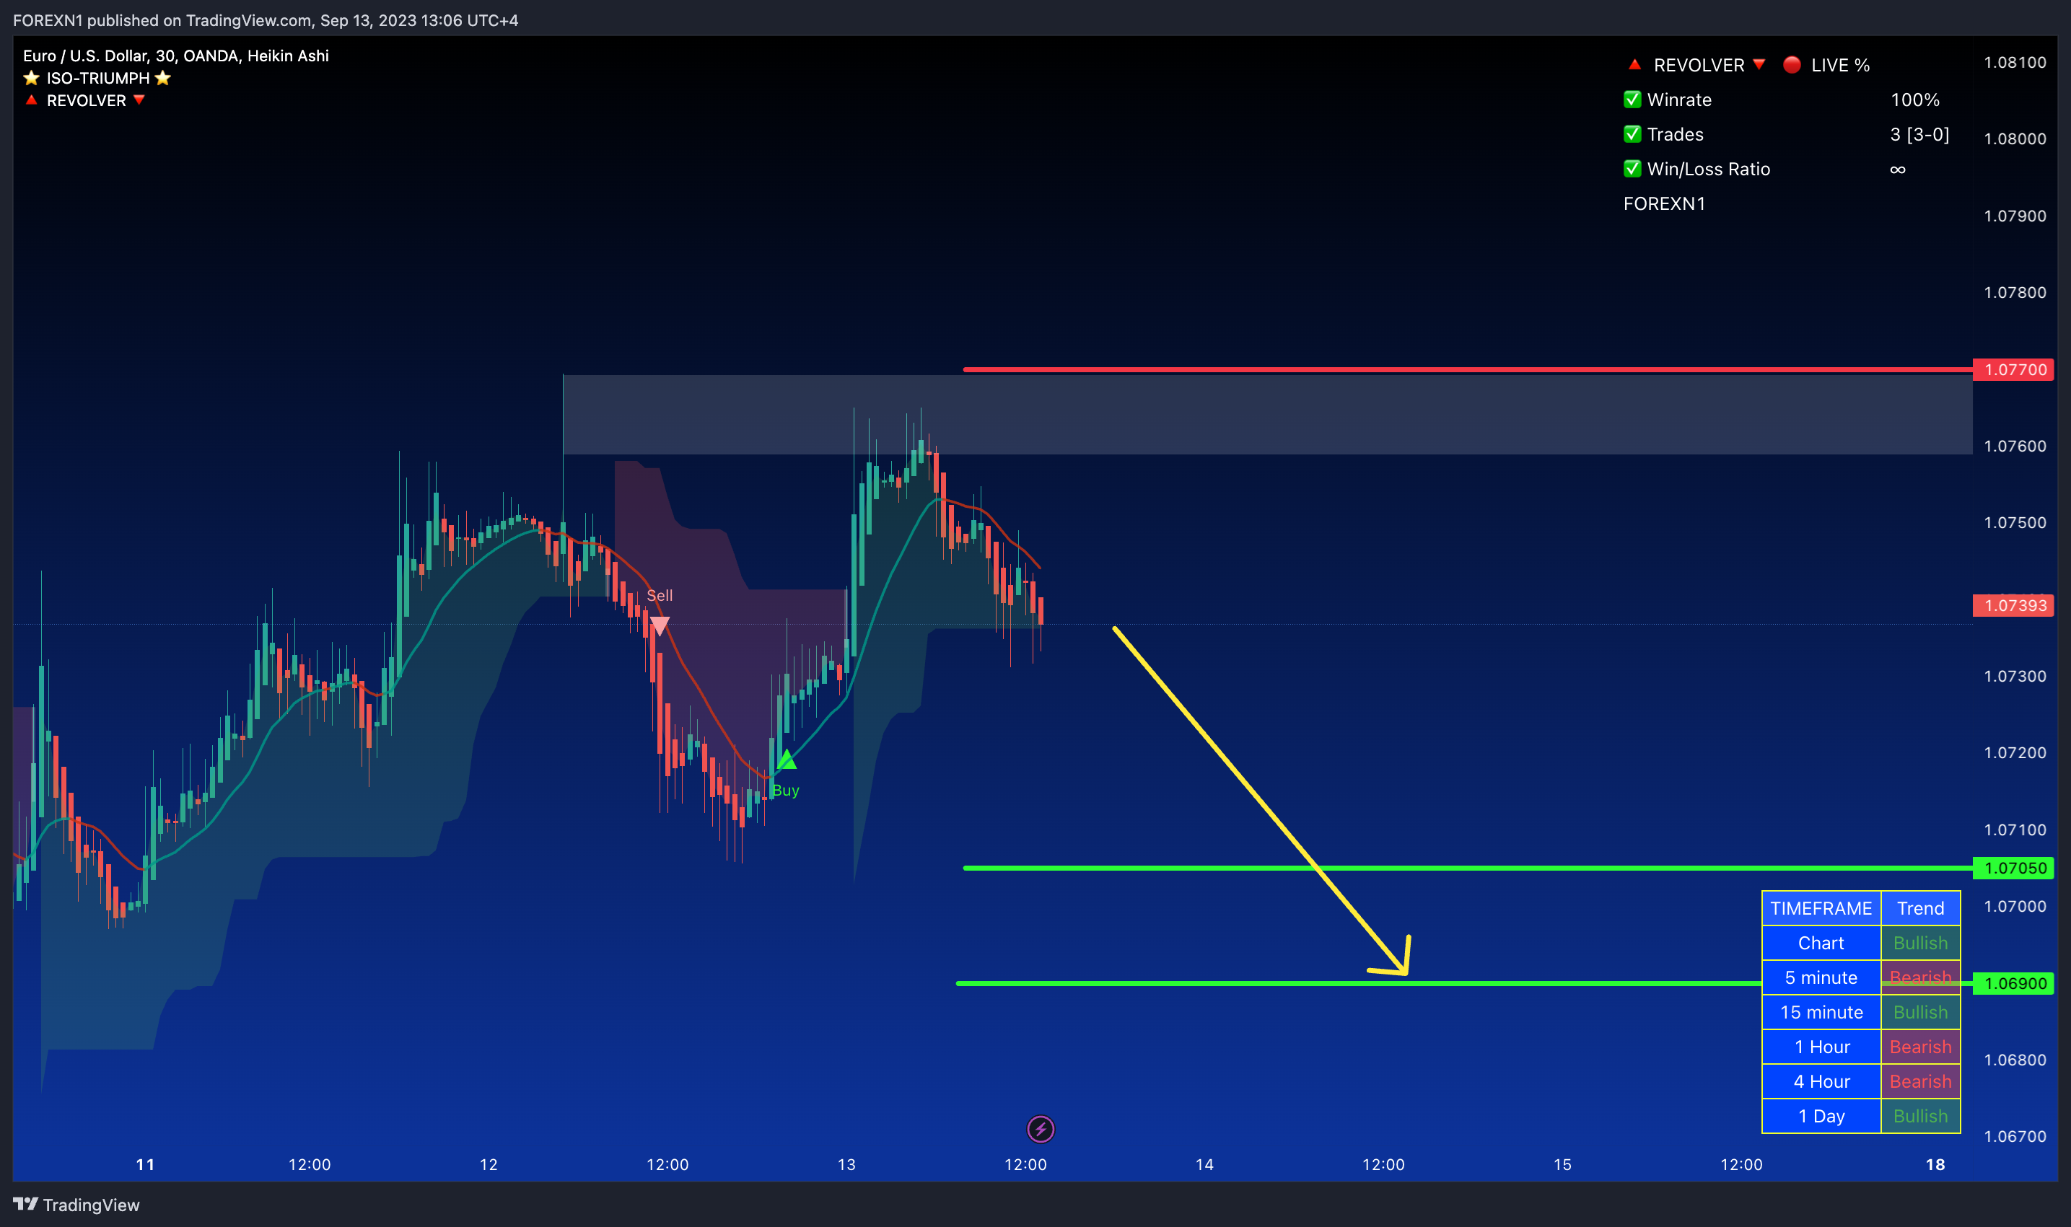This screenshot has width=2071, height=1227.
Task: Click the FOREXN1 author label in stats
Action: coord(1664,203)
